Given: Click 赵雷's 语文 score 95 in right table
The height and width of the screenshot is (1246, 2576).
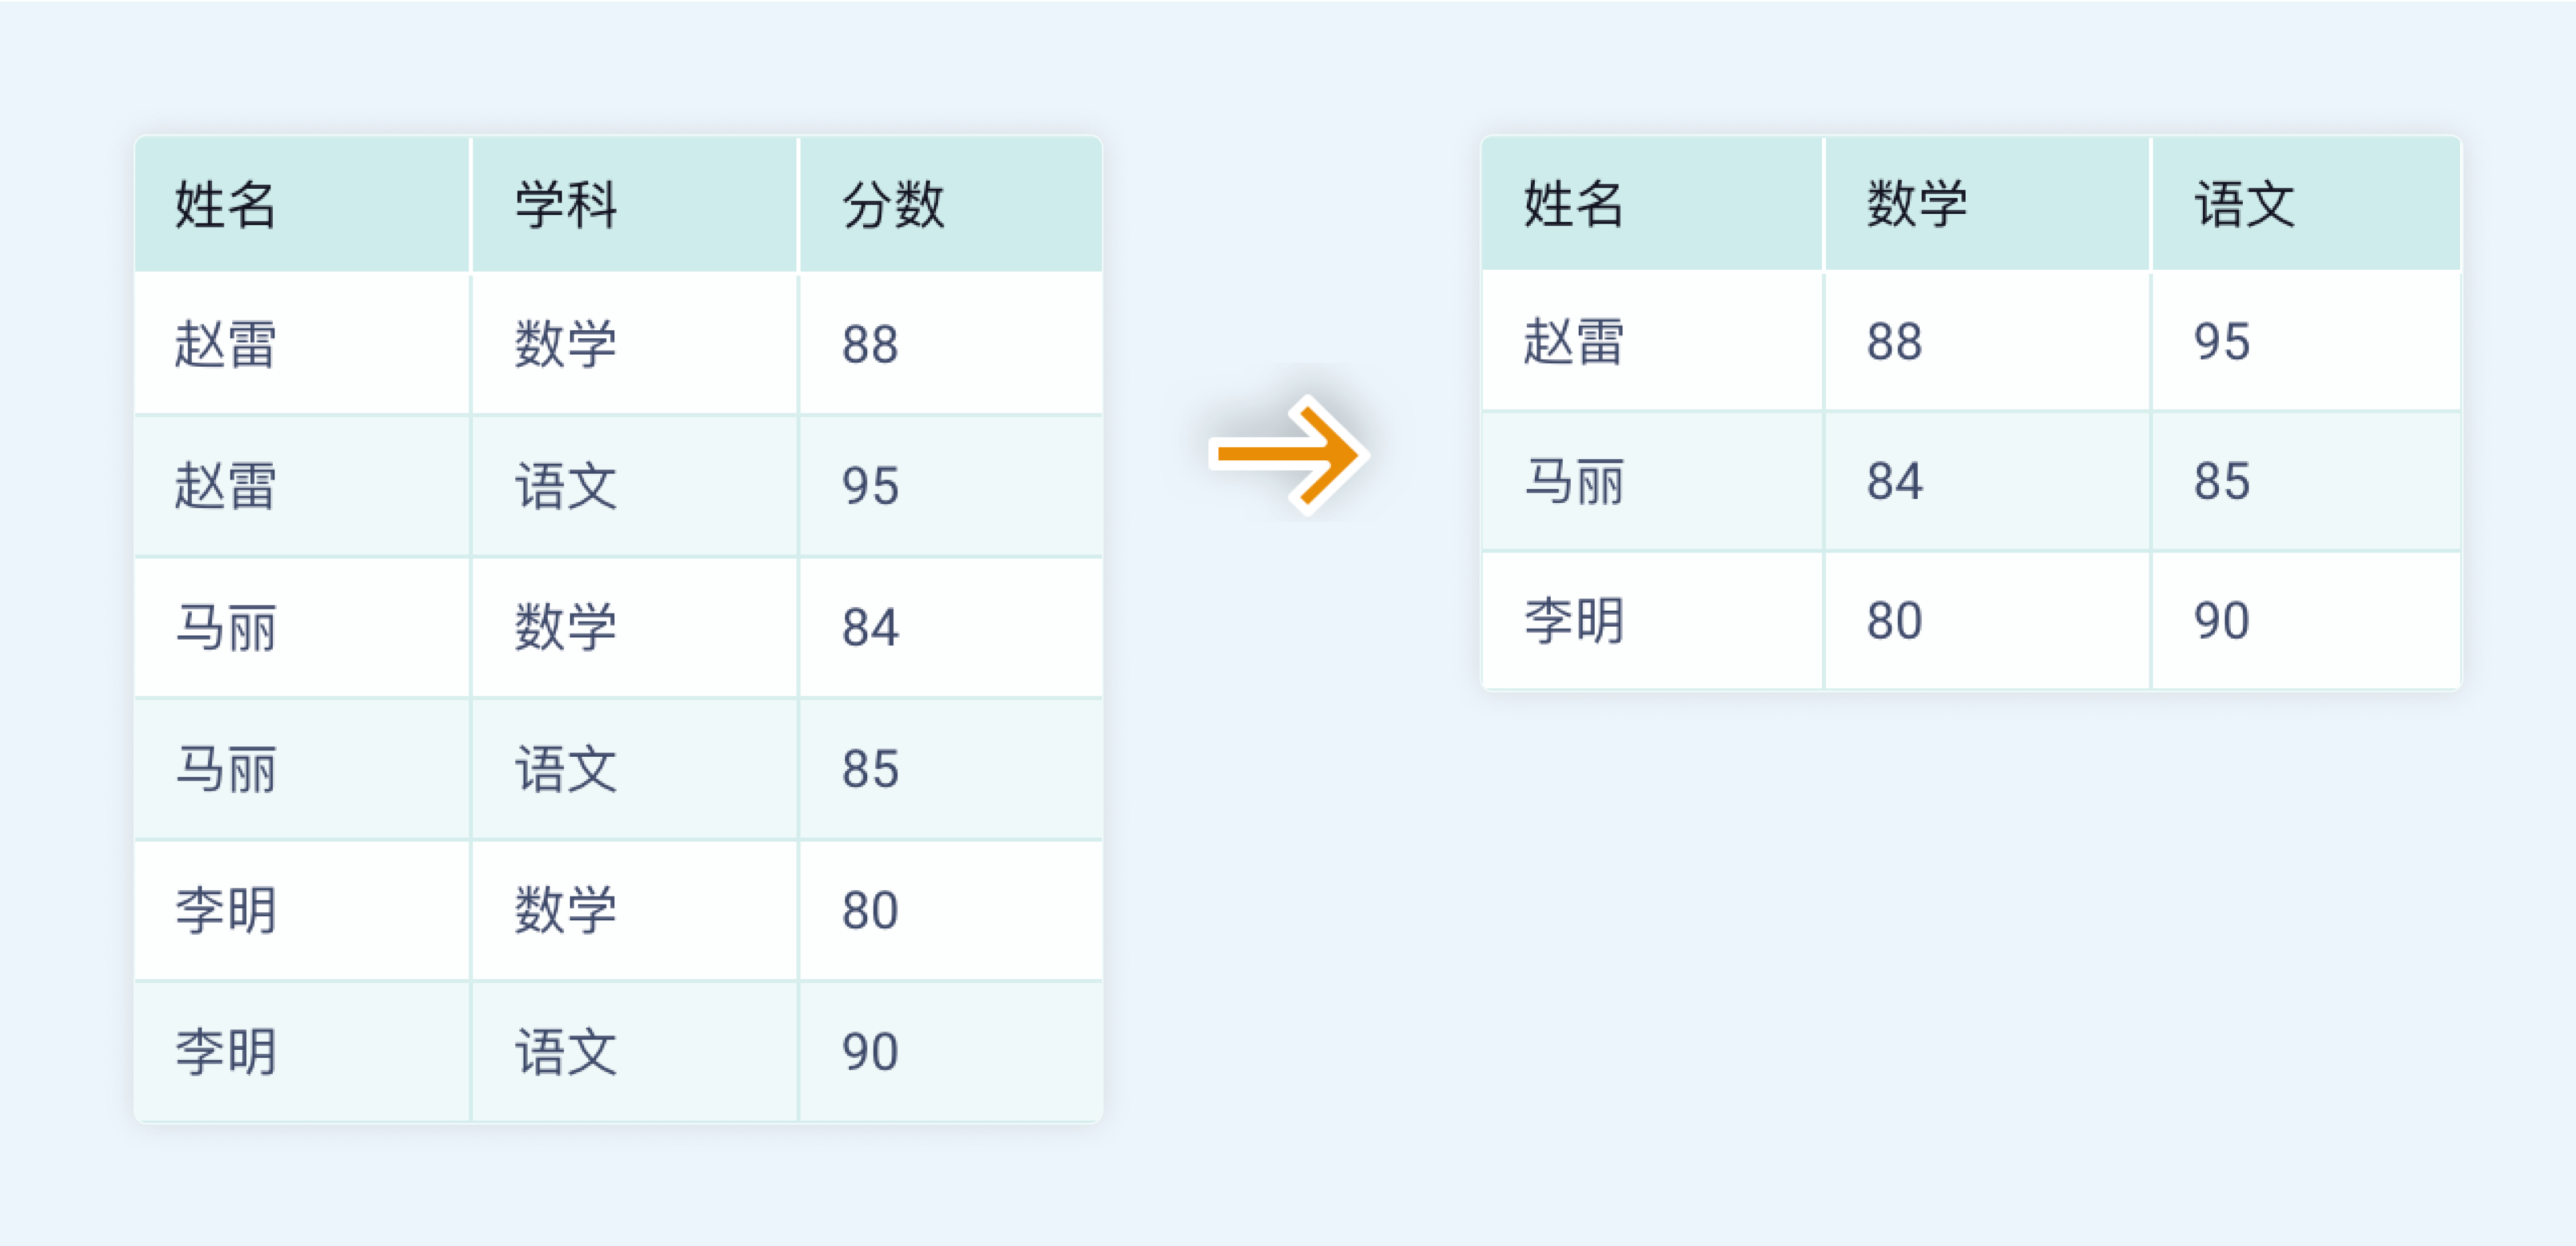Looking at the screenshot, I should pyautogui.click(x=2221, y=342).
